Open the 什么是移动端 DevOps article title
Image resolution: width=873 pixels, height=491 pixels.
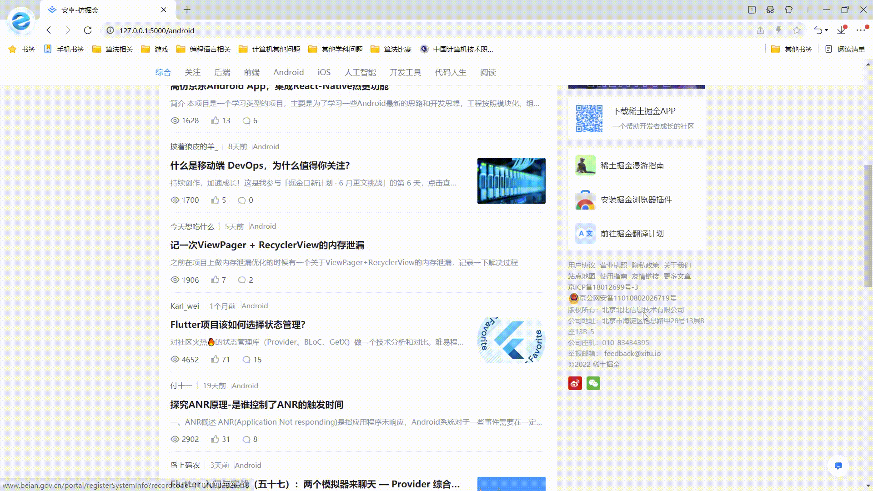[260, 165]
